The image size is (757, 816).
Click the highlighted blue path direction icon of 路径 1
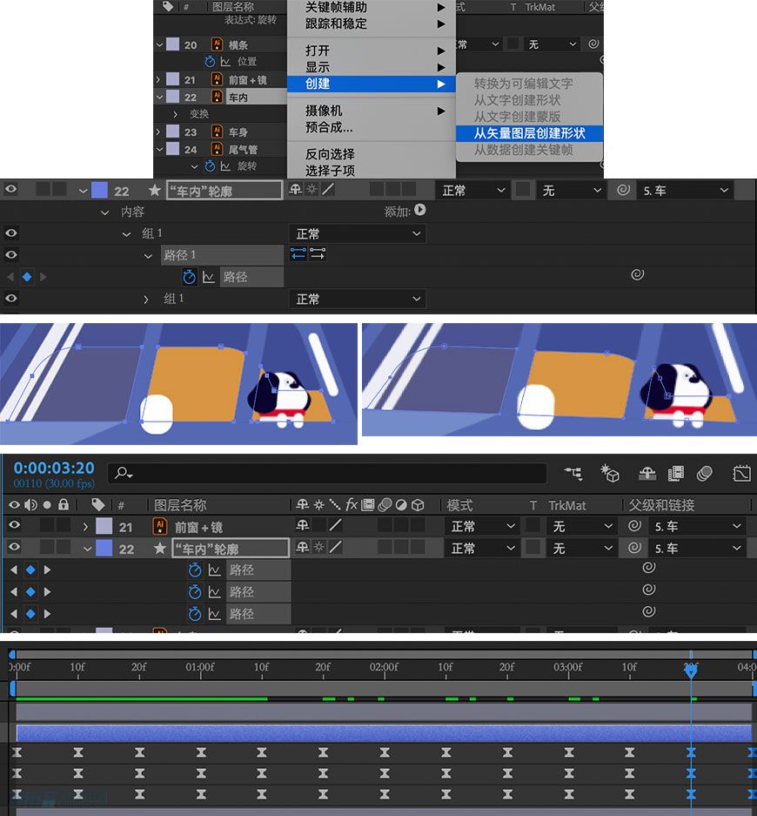coord(298,253)
